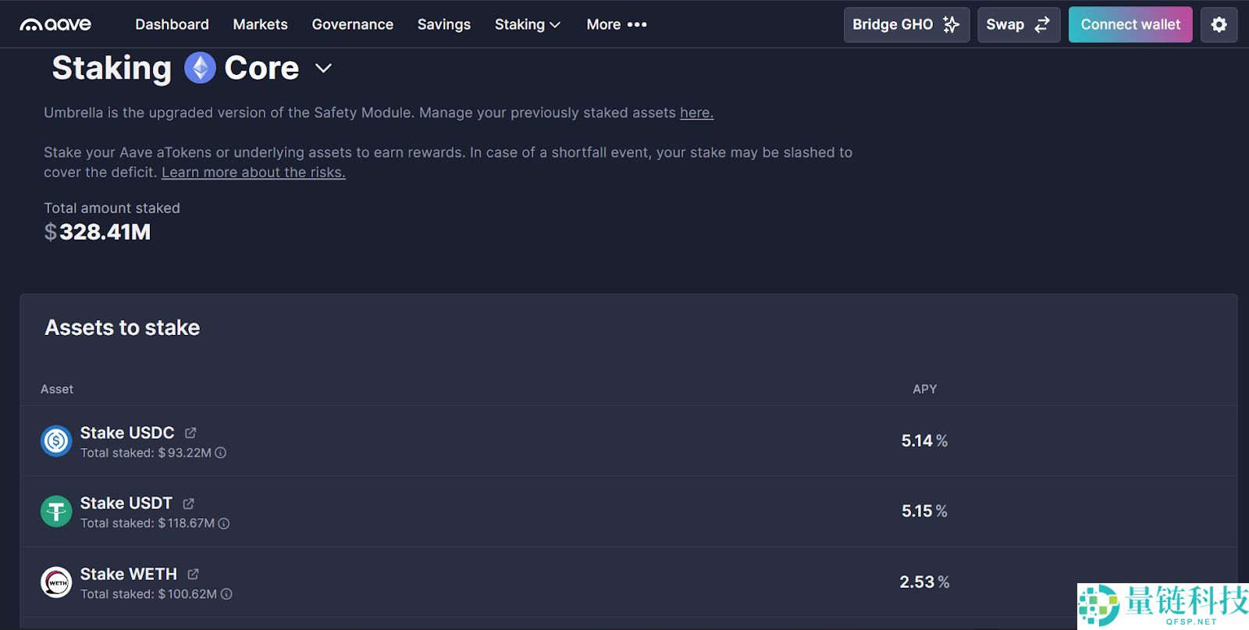The width and height of the screenshot is (1249, 630).
Task: Click the Bridge GHO button
Action: click(x=906, y=24)
